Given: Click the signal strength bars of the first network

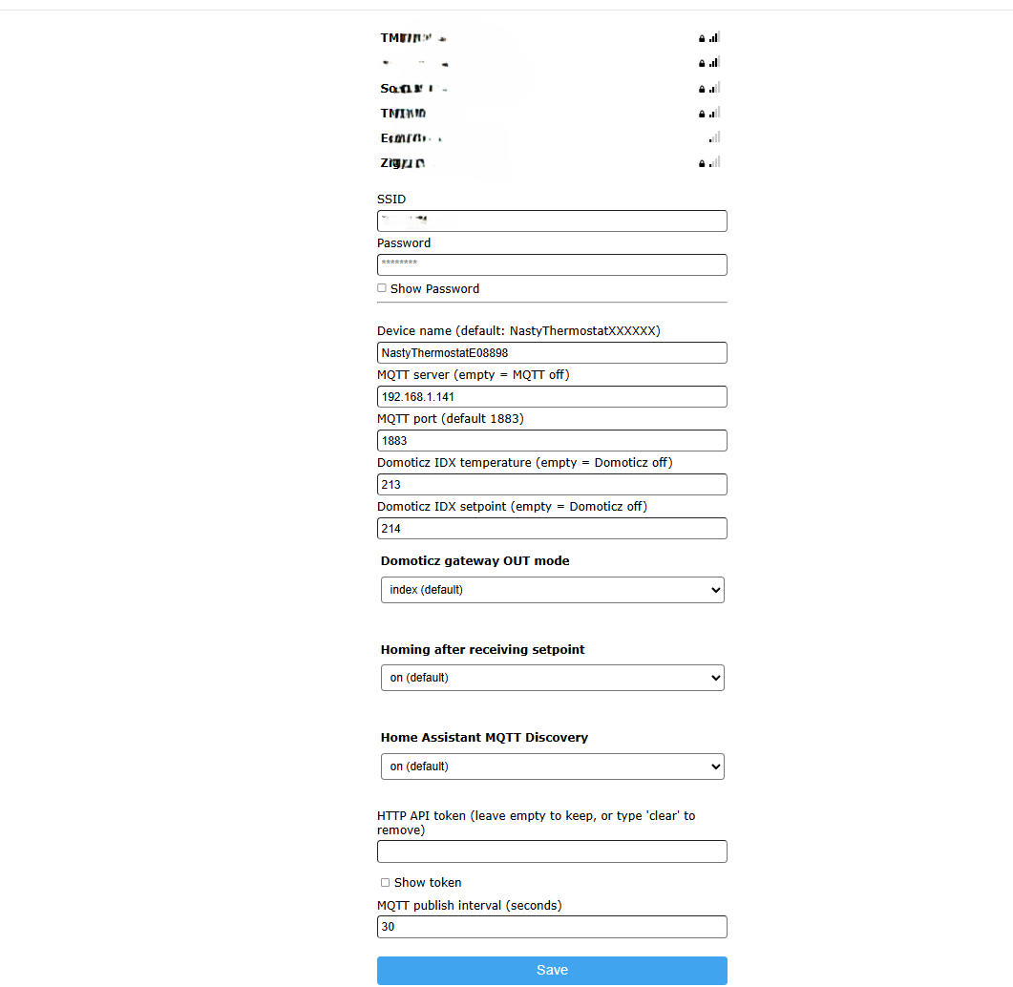Looking at the screenshot, I should (x=714, y=37).
